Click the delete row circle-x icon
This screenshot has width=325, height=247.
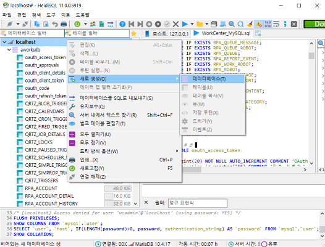(x=158, y=24)
